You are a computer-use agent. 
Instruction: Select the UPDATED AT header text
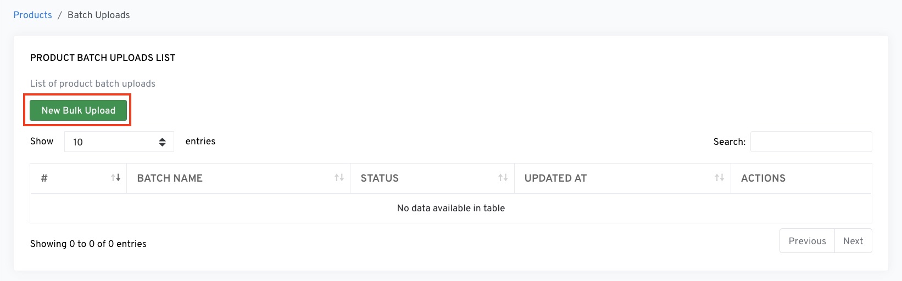click(555, 178)
